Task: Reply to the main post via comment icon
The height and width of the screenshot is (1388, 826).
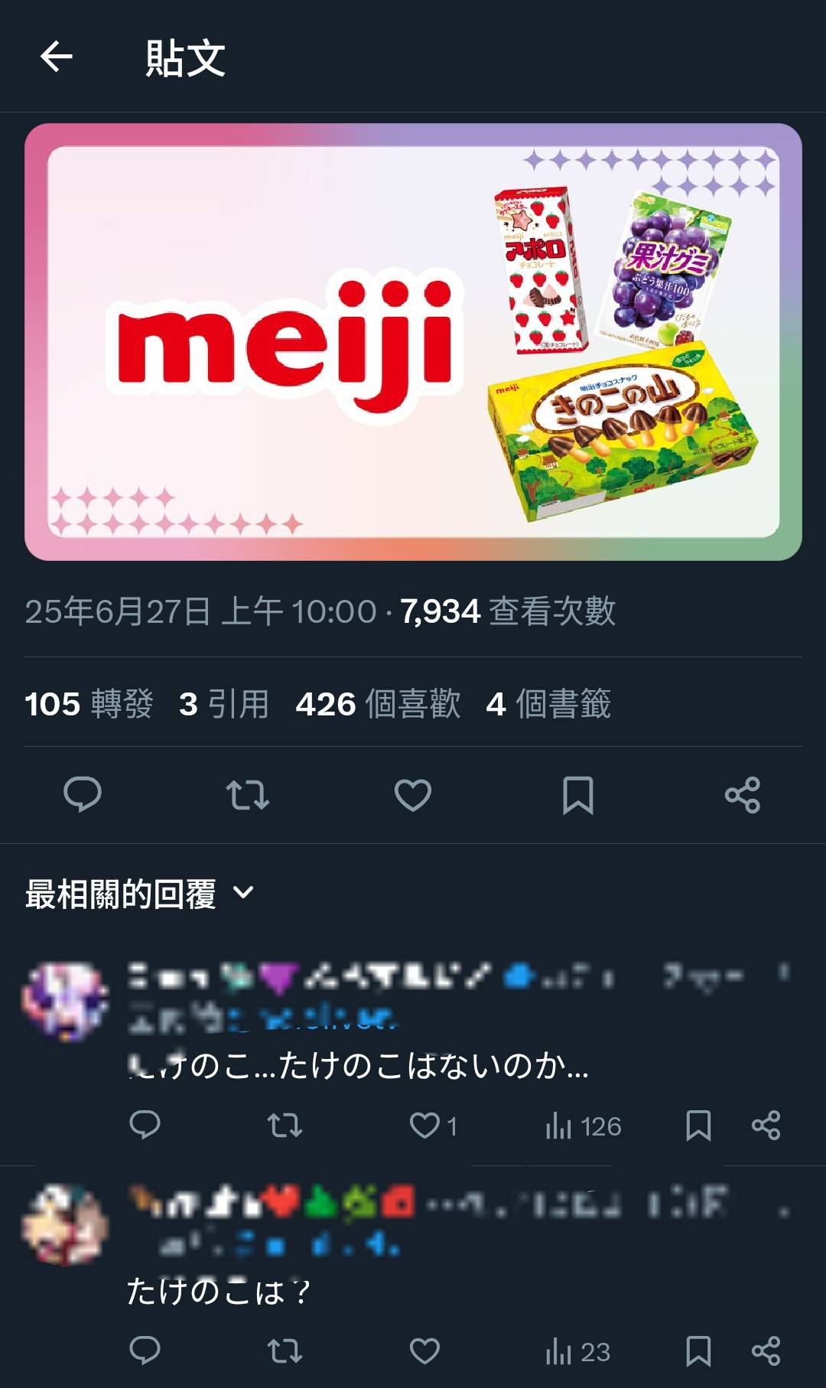Action: tap(83, 794)
